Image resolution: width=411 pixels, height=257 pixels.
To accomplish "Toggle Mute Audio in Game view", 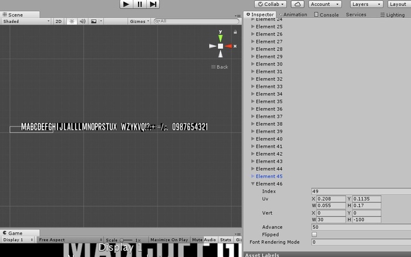I will pyautogui.click(x=204, y=240).
